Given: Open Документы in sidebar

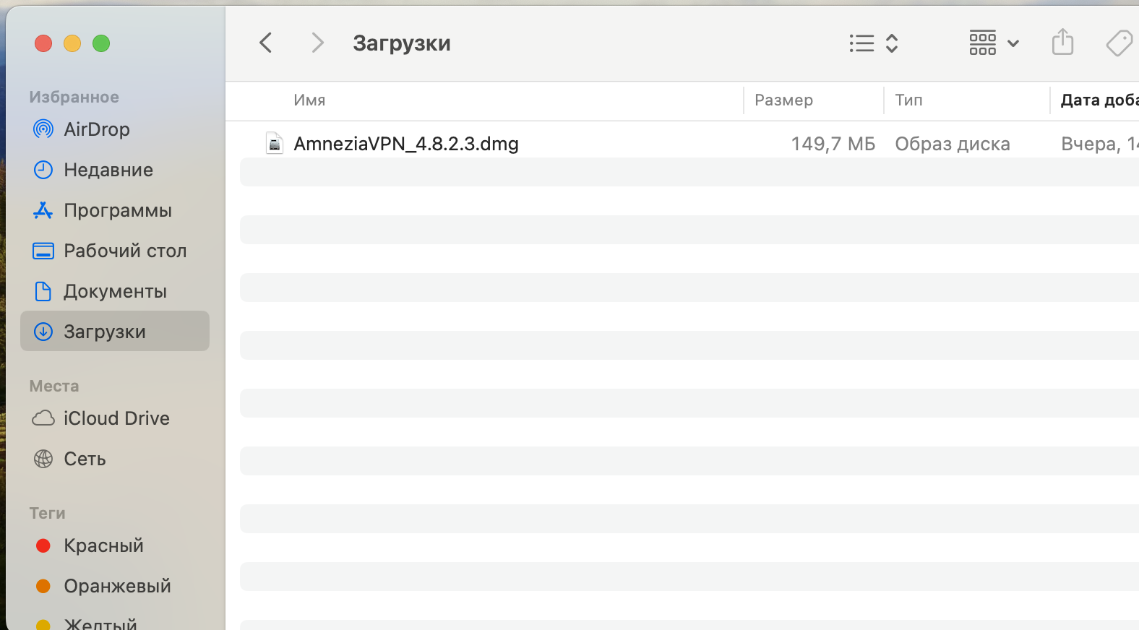Looking at the screenshot, I should 115,291.
